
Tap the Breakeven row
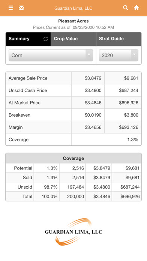[x=73, y=115]
